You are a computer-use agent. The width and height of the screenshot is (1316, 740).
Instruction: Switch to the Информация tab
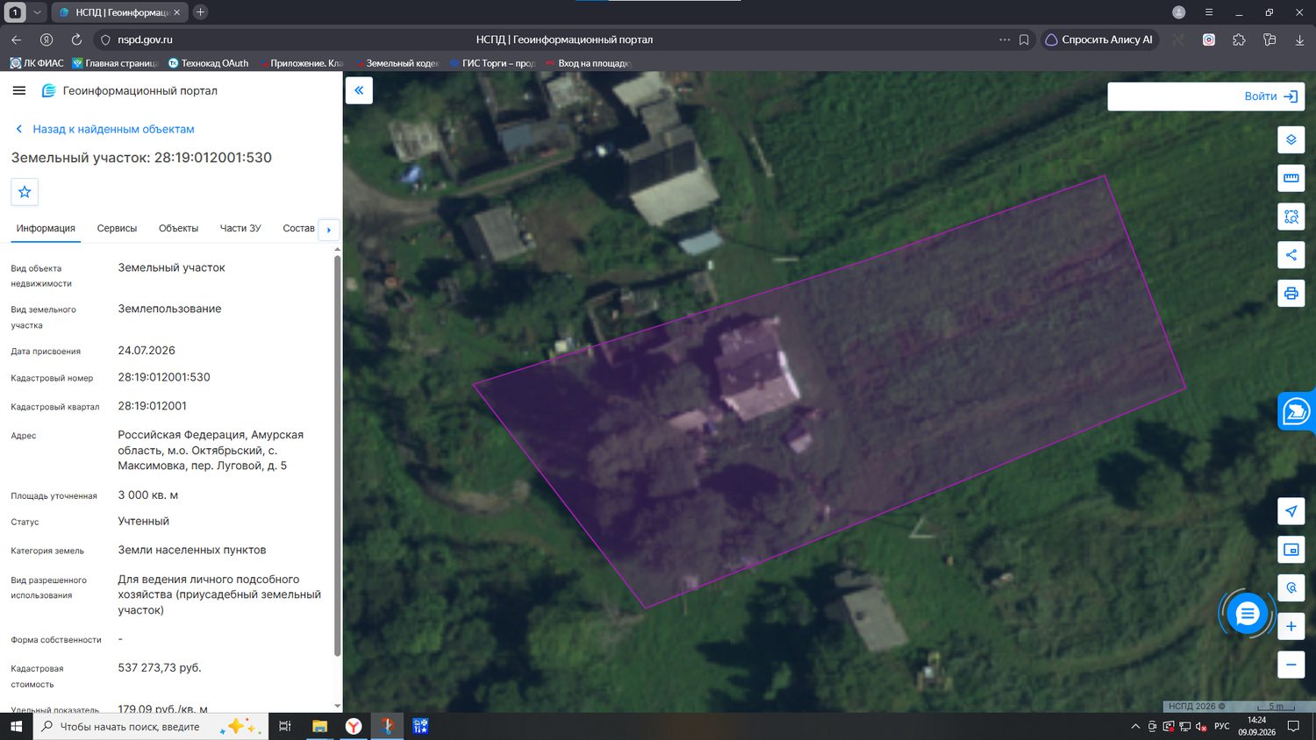(x=46, y=228)
